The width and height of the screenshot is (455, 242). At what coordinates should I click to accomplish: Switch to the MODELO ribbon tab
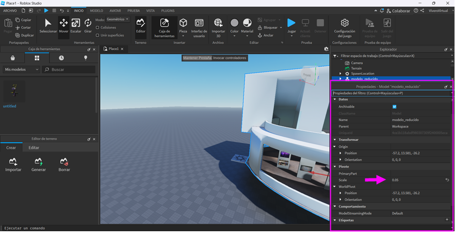tap(97, 10)
